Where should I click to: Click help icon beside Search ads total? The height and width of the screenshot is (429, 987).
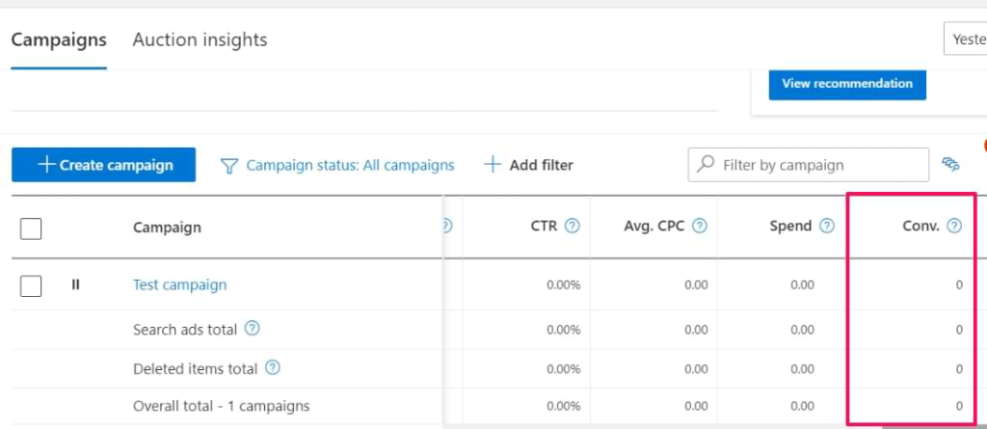(252, 328)
